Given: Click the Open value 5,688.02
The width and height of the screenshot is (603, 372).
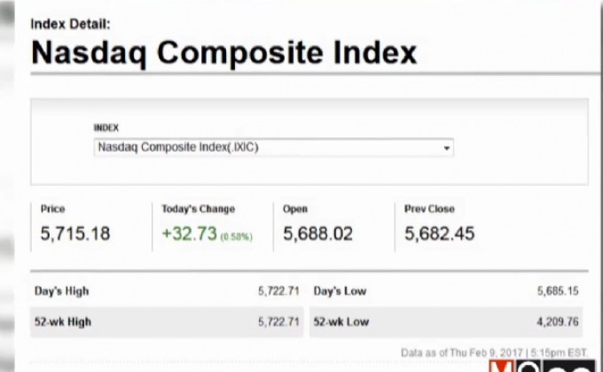Looking at the screenshot, I should (317, 235).
